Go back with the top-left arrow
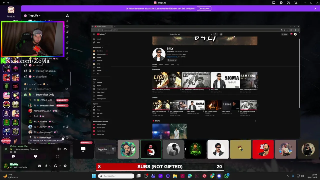 tap(4, 2)
